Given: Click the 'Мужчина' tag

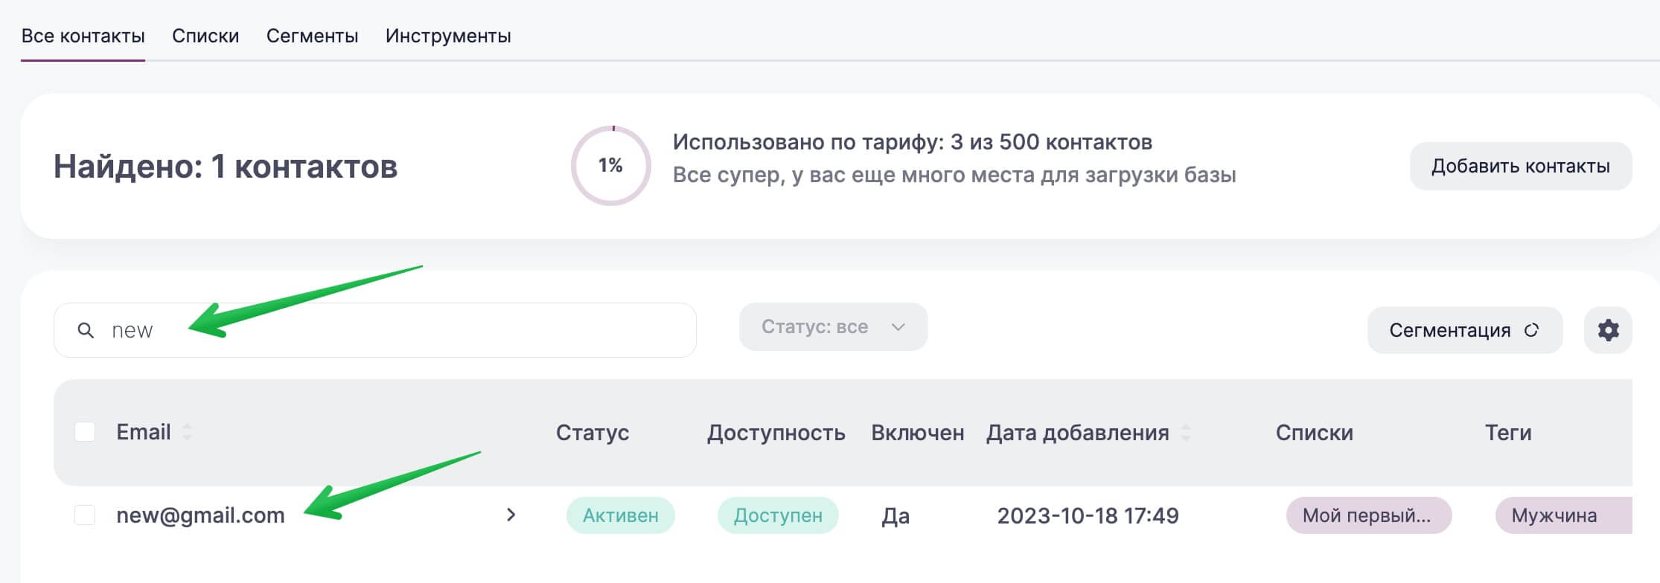Looking at the screenshot, I should tap(1563, 515).
